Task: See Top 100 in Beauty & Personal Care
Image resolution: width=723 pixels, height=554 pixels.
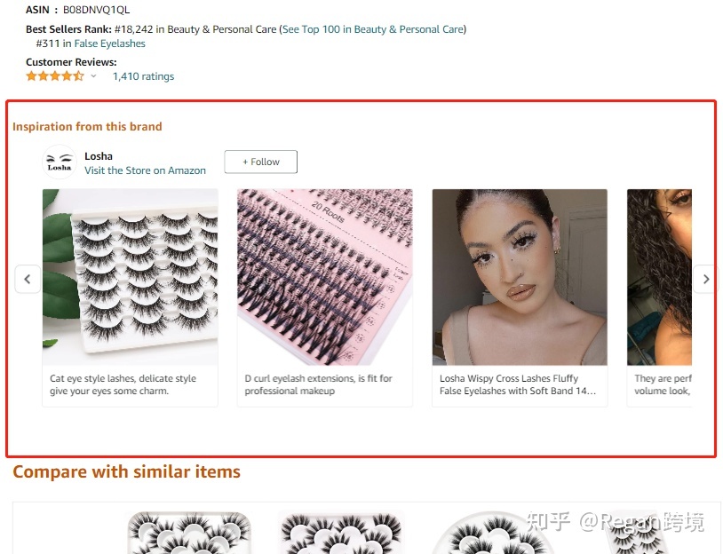Action: pyautogui.click(x=372, y=29)
